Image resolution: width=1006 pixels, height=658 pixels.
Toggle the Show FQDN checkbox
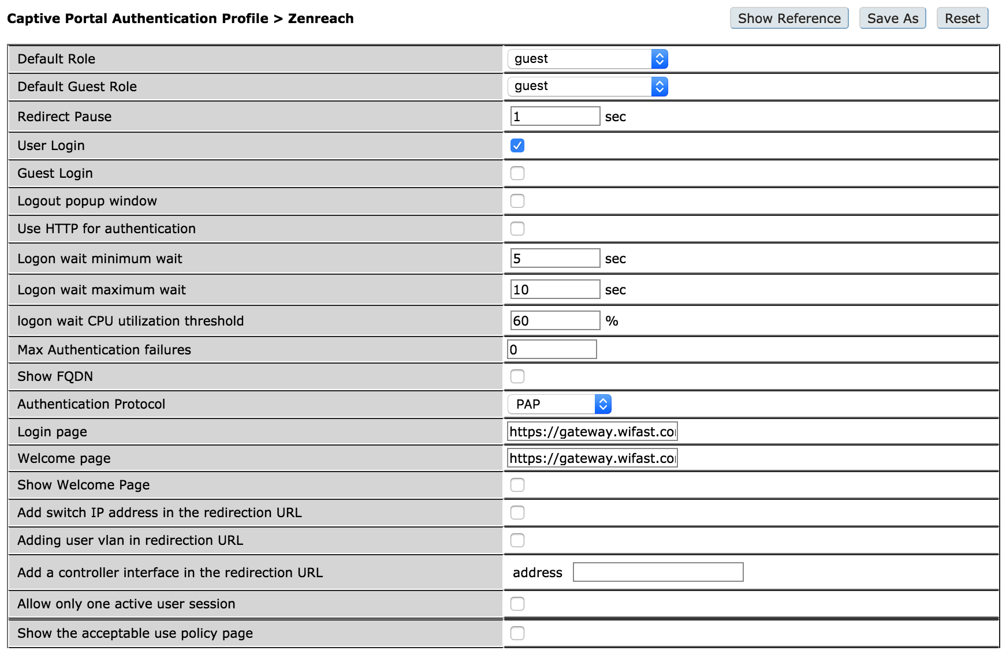517,376
